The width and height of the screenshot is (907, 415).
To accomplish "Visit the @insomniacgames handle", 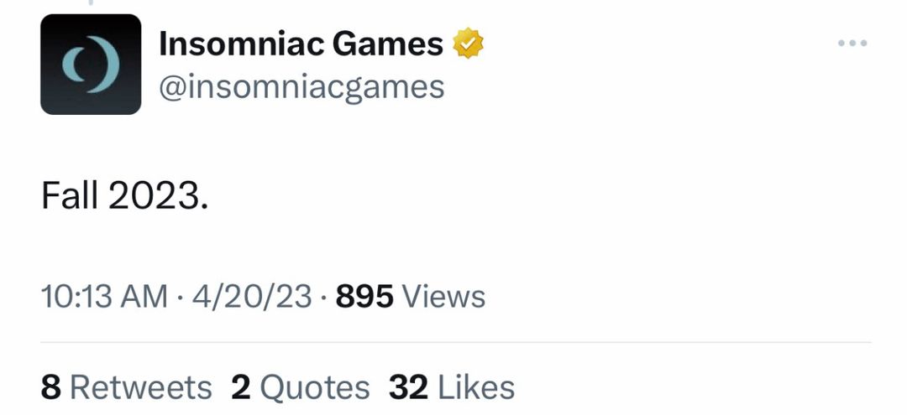I will (x=301, y=88).
